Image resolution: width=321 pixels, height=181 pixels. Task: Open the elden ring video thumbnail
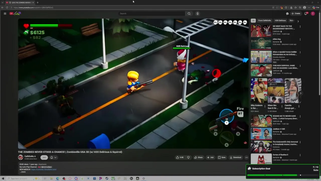coord(261,44)
